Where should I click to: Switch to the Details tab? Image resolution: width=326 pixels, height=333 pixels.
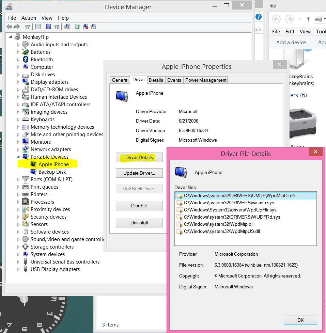[156, 80]
